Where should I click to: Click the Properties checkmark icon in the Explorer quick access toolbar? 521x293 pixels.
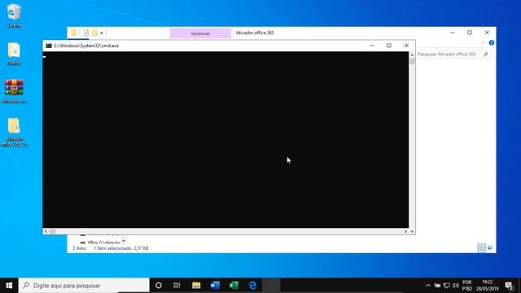[x=86, y=33]
